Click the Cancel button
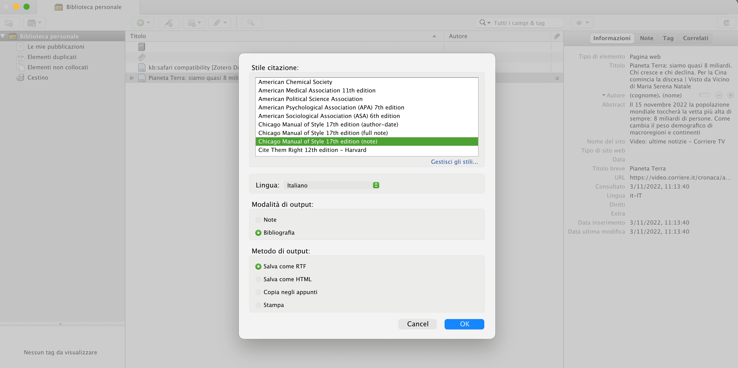738x368 pixels. pyautogui.click(x=417, y=324)
